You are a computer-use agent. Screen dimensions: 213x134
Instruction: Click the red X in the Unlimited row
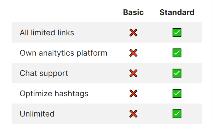pyautogui.click(x=133, y=114)
